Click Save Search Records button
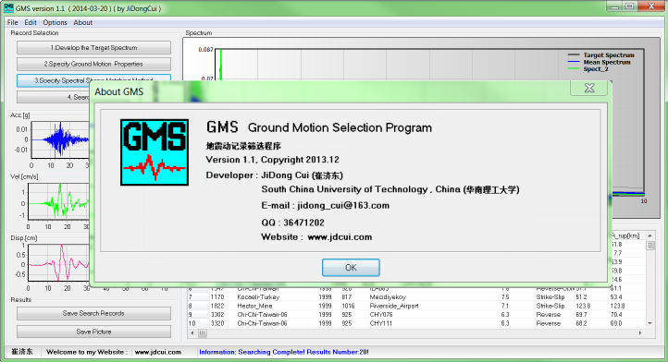 click(93, 313)
